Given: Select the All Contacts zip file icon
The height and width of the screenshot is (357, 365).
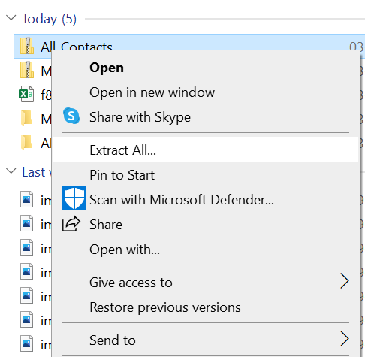Looking at the screenshot, I should click(27, 46).
